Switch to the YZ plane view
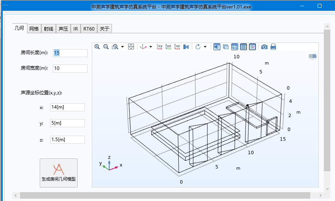The height and width of the screenshot is (201, 335). coord(168,47)
